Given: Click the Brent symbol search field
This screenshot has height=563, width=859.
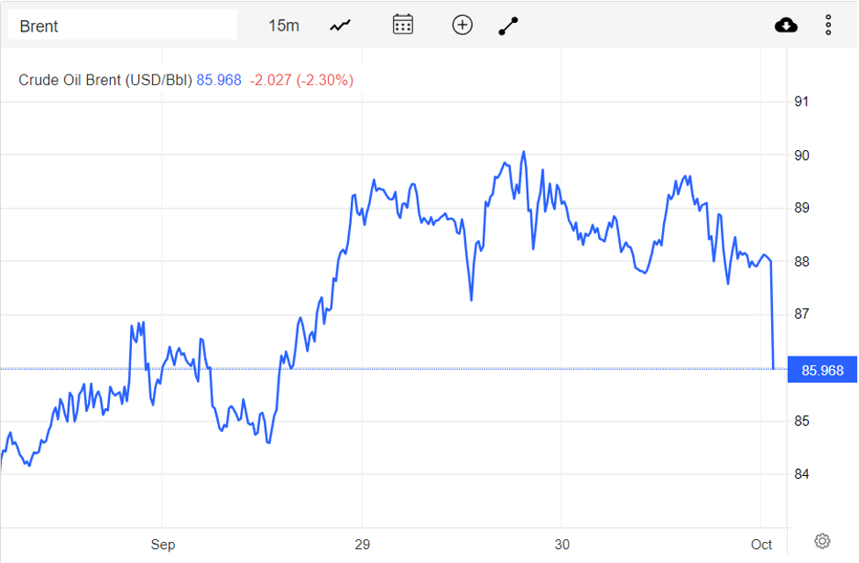Looking at the screenshot, I should click(122, 25).
